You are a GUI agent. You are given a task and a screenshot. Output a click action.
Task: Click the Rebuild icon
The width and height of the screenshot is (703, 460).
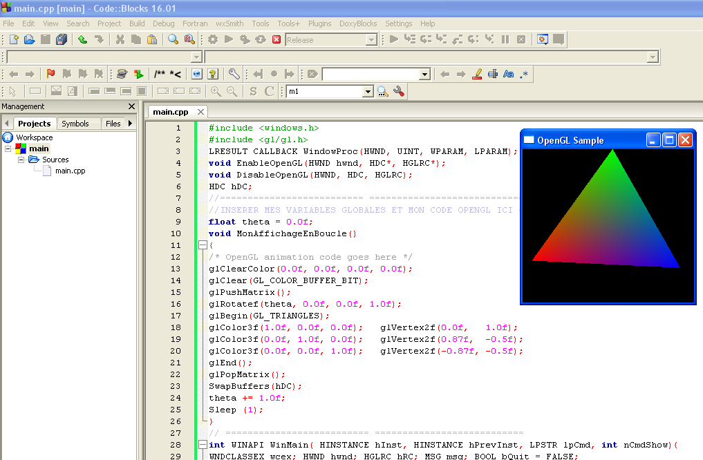click(261, 39)
